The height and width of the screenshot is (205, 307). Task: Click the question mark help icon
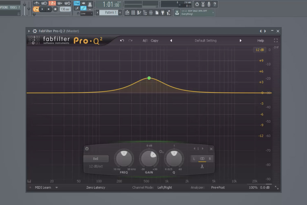click(x=215, y=4)
